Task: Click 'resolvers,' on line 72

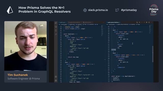Action: point(116,80)
